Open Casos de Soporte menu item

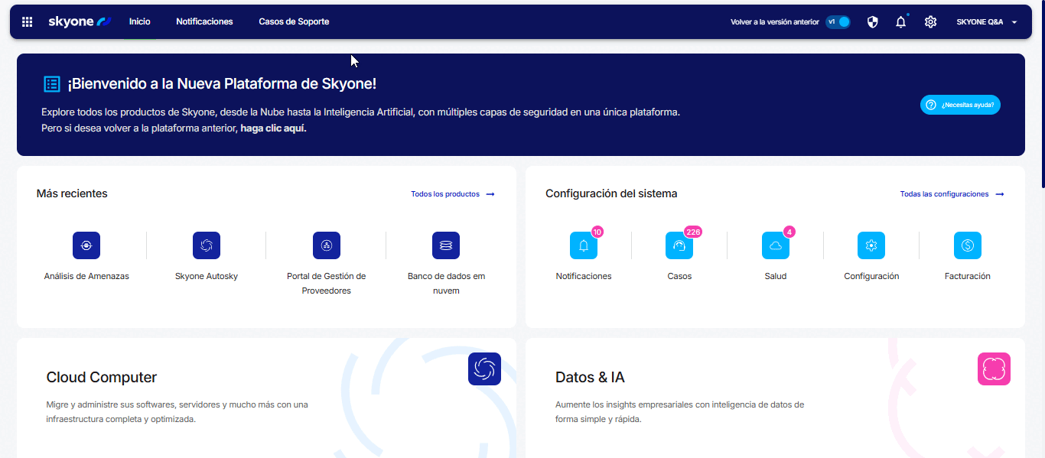pyautogui.click(x=294, y=22)
